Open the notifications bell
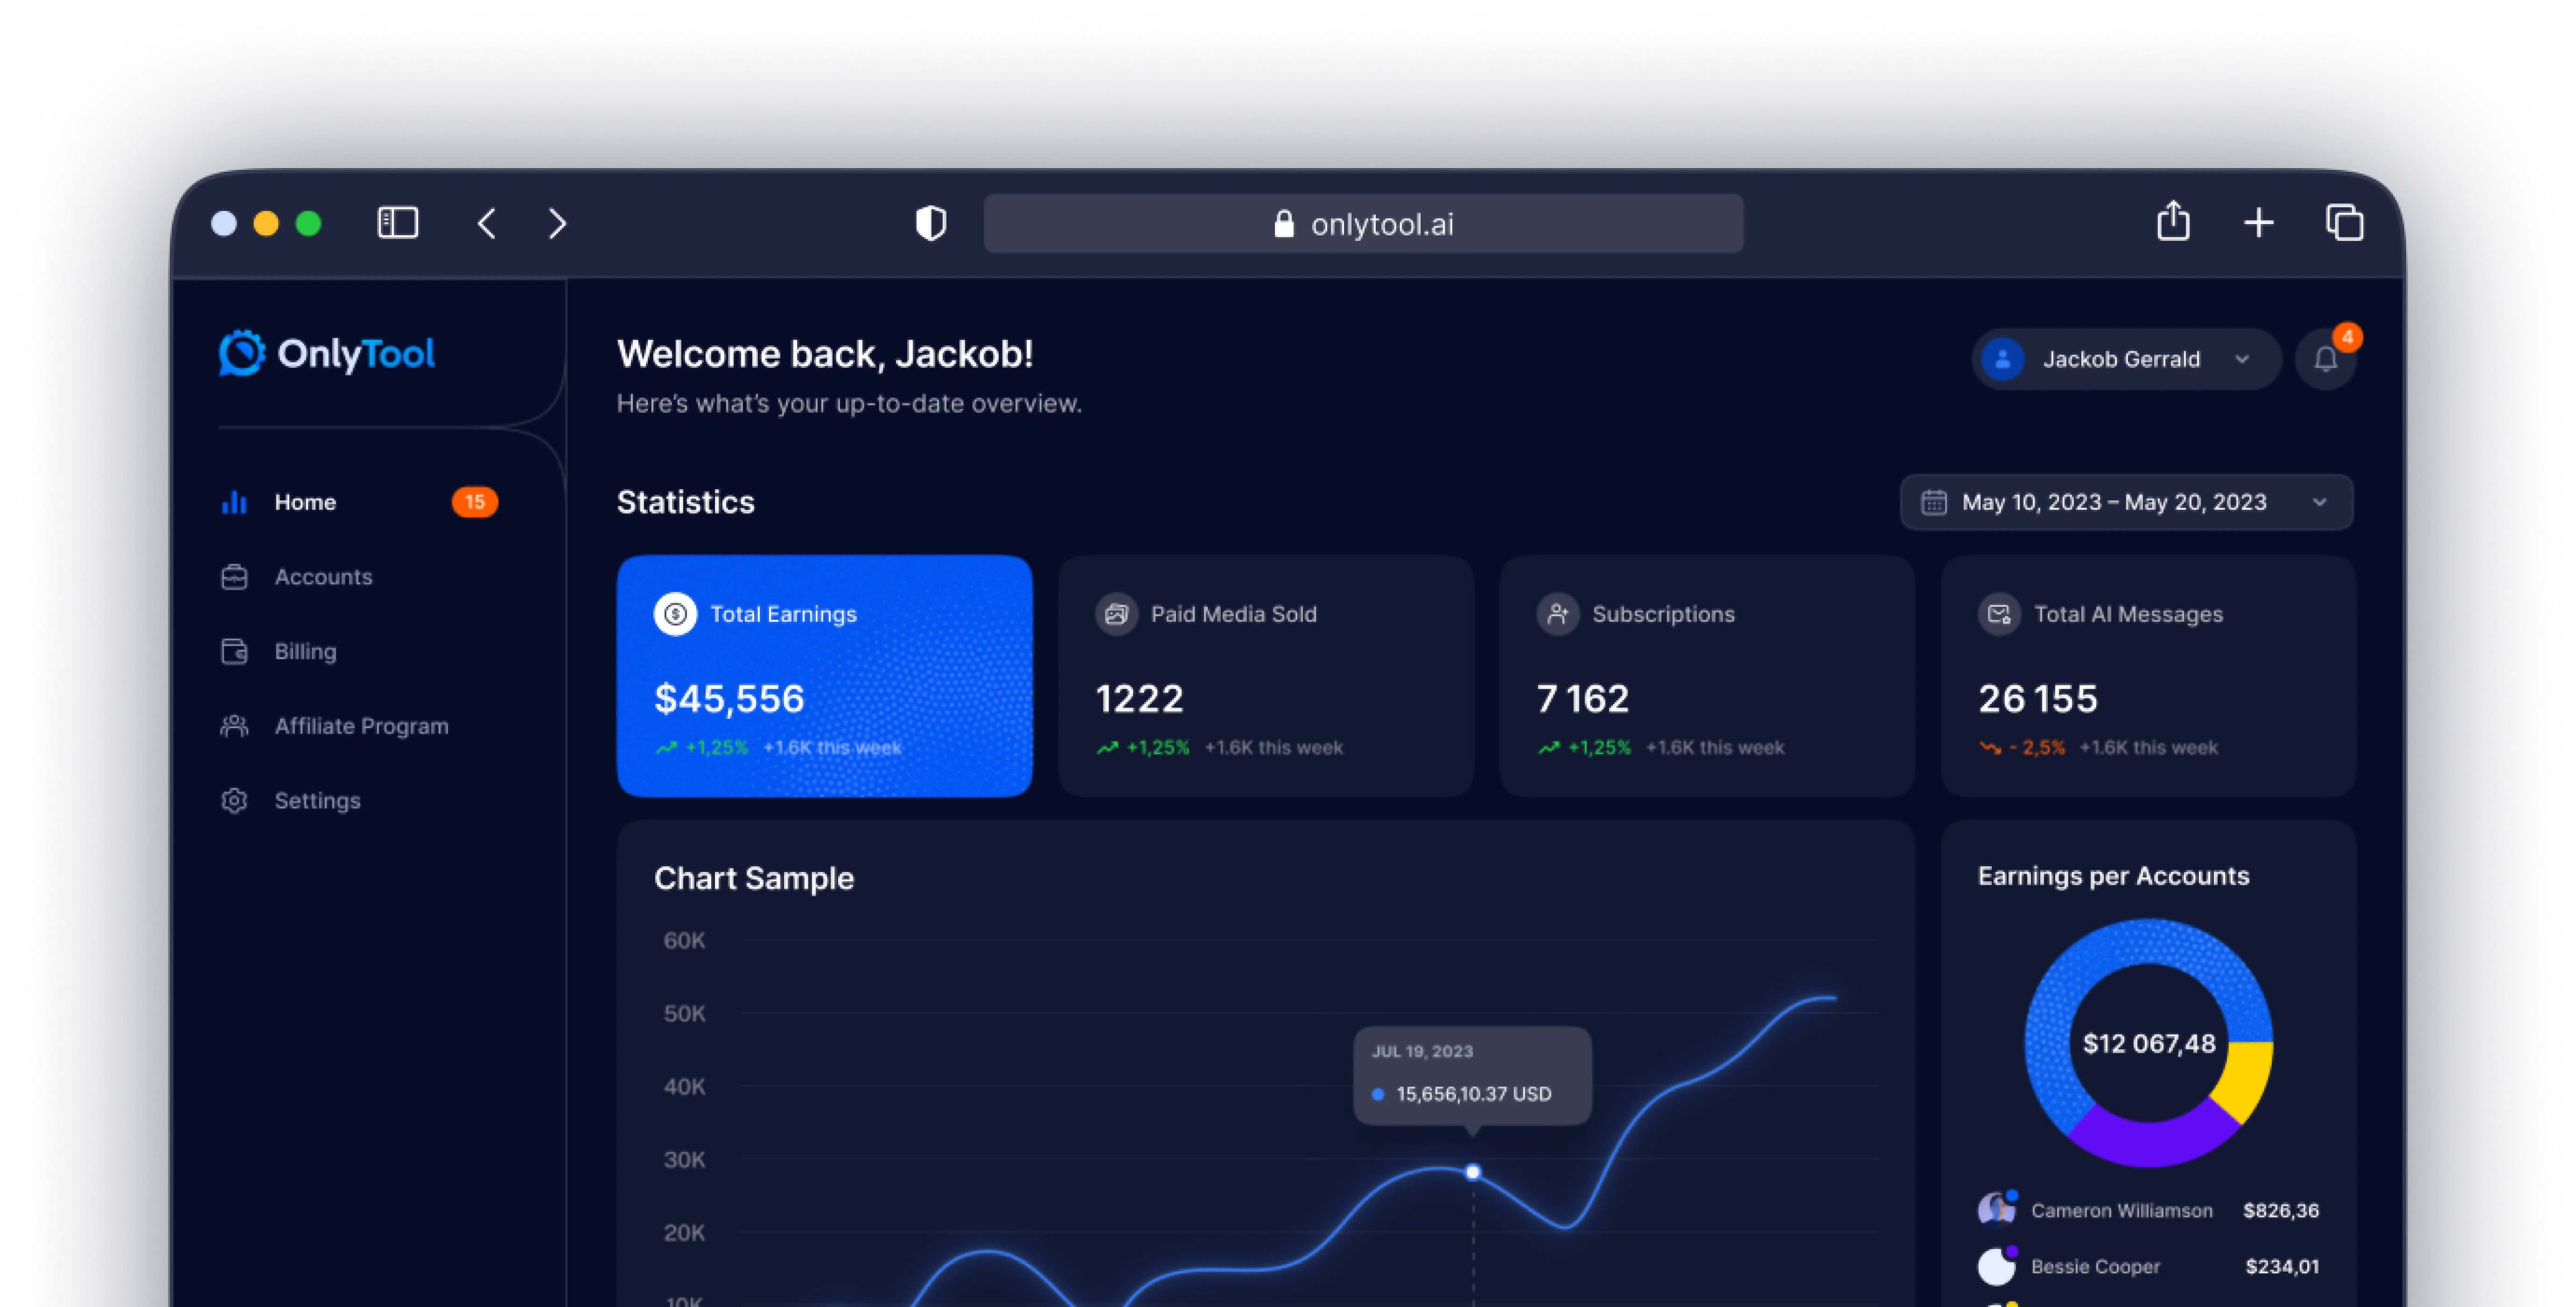Viewport: 2576px width, 1307px height. 2325,360
